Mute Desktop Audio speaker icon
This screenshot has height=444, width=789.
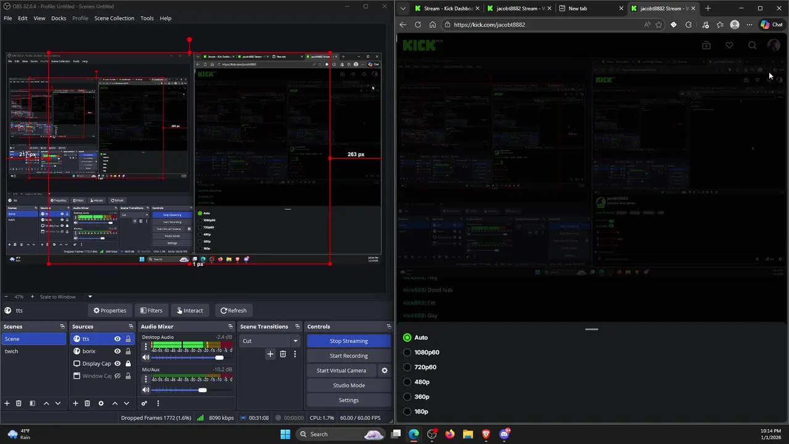pos(145,358)
